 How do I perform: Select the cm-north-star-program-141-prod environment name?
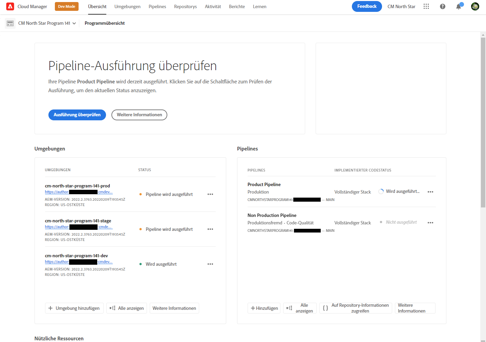[78, 186]
